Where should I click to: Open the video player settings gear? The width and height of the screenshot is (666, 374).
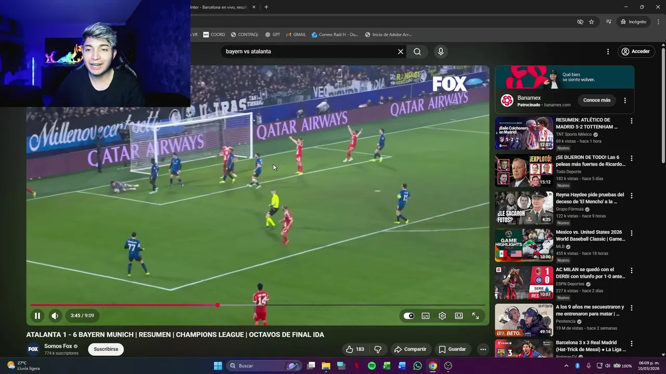click(x=442, y=316)
